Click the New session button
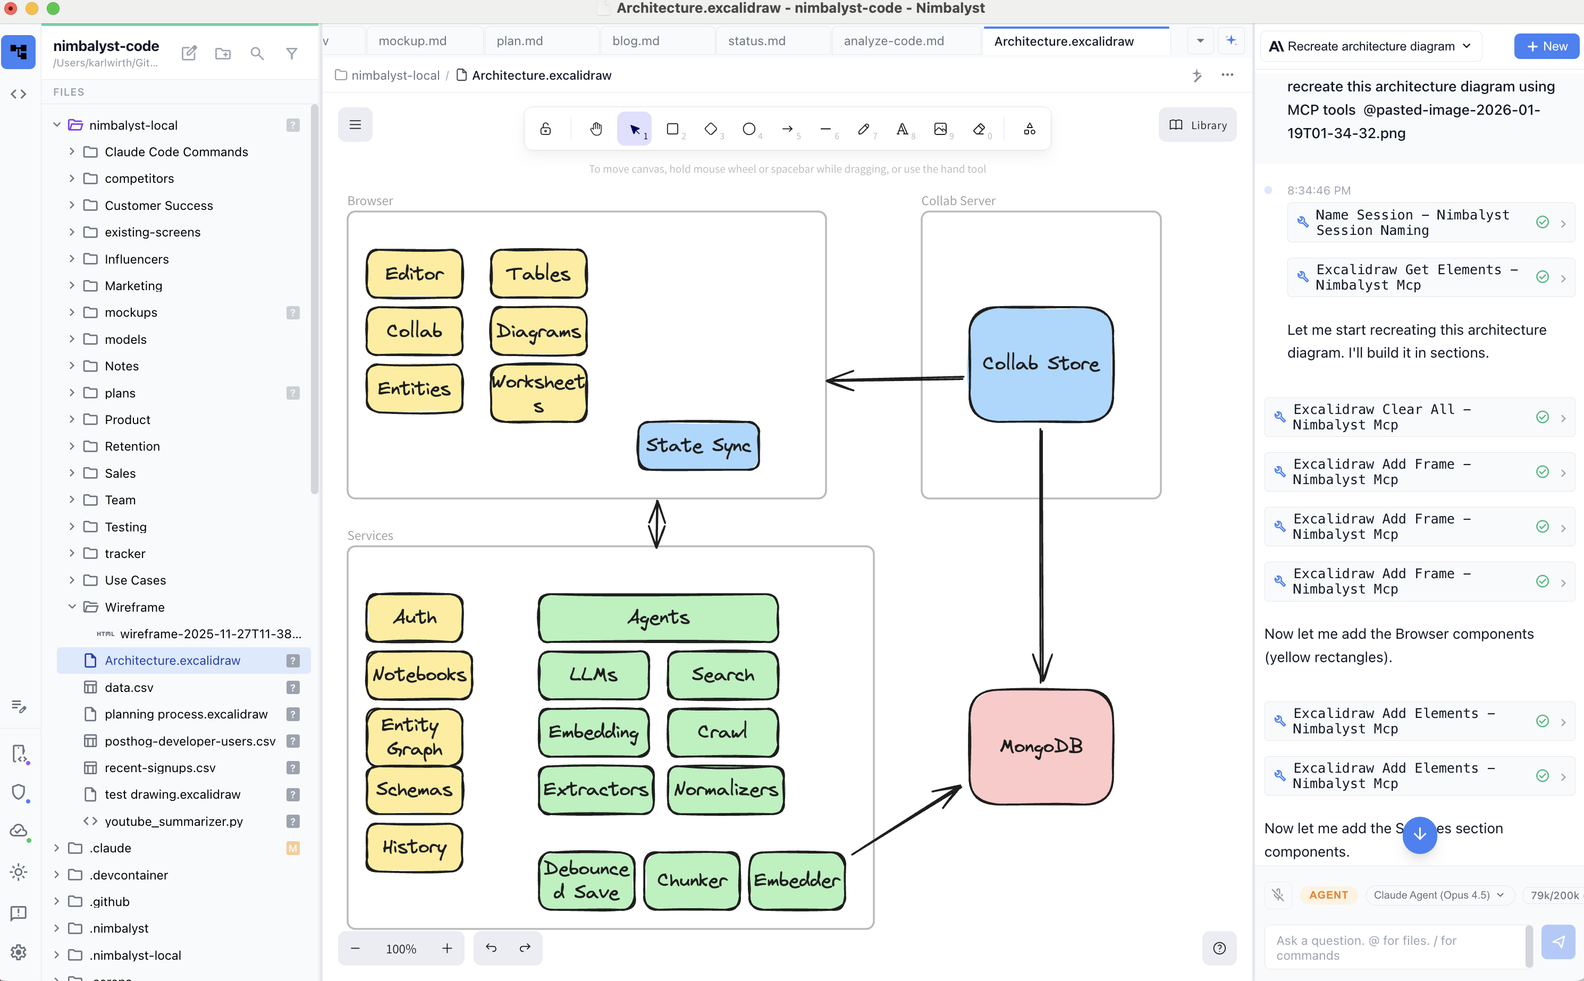This screenshot has height=981, width=1584. click(1546, 46)
